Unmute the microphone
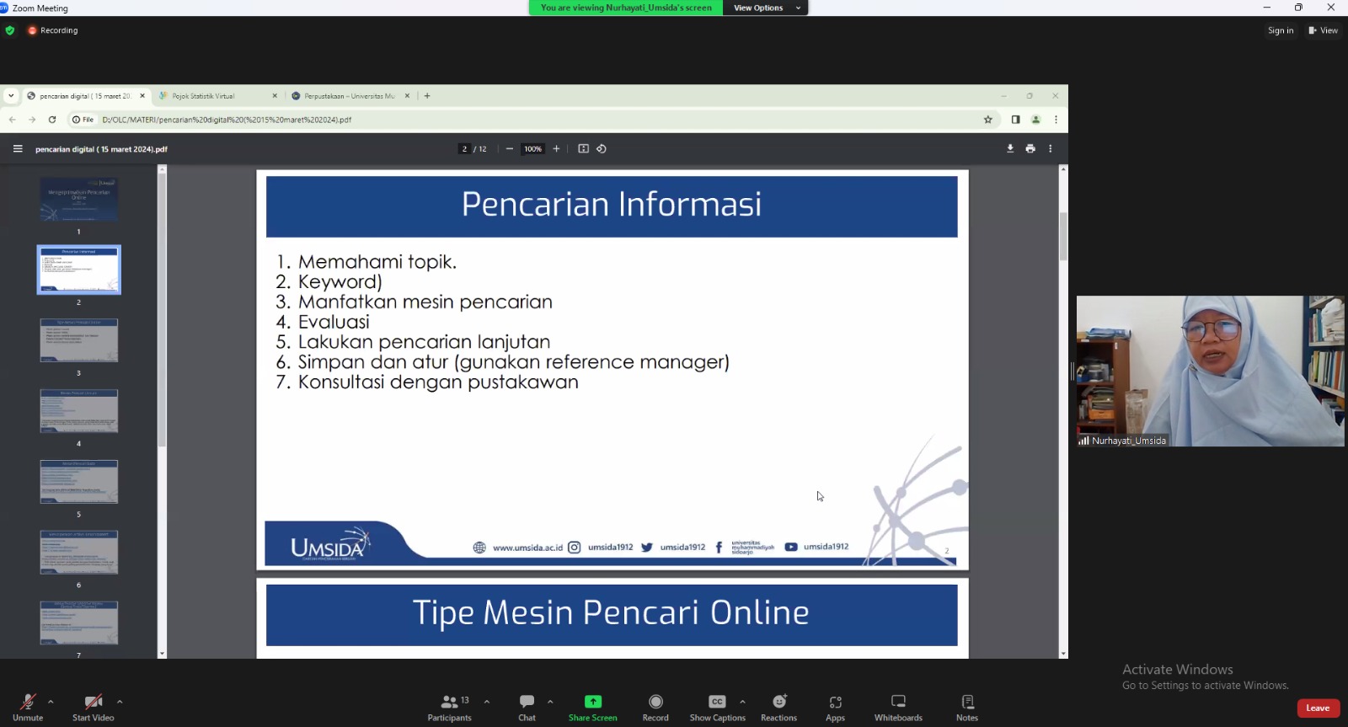Screen dimensions: 1348x727 click(28, 707)
